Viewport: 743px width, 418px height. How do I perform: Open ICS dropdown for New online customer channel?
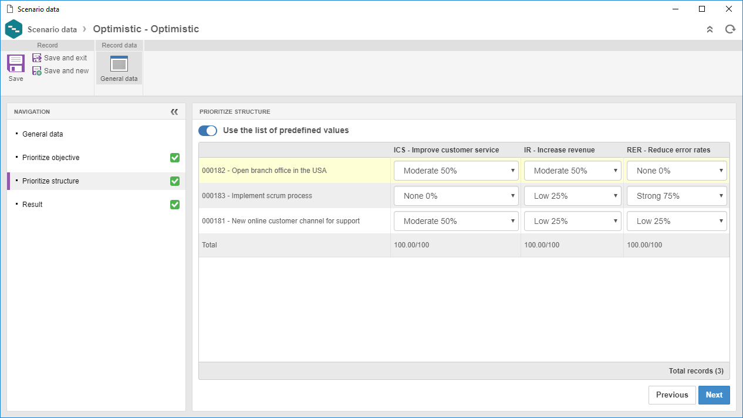click(x=456, y=221)
